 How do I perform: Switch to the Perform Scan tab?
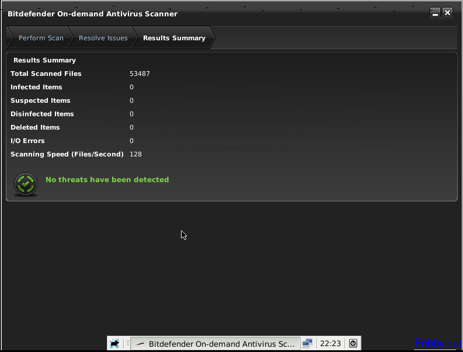41,38
